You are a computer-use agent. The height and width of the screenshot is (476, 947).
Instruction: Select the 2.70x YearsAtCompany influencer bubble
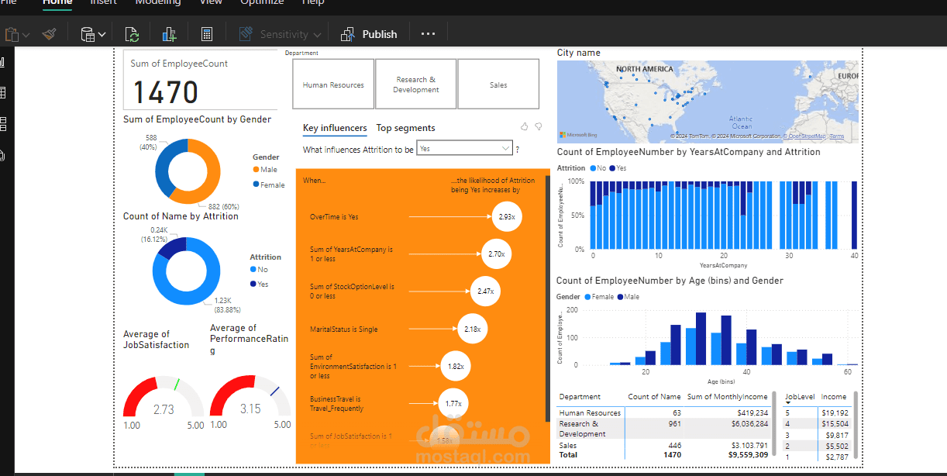(x=497, y=254)
